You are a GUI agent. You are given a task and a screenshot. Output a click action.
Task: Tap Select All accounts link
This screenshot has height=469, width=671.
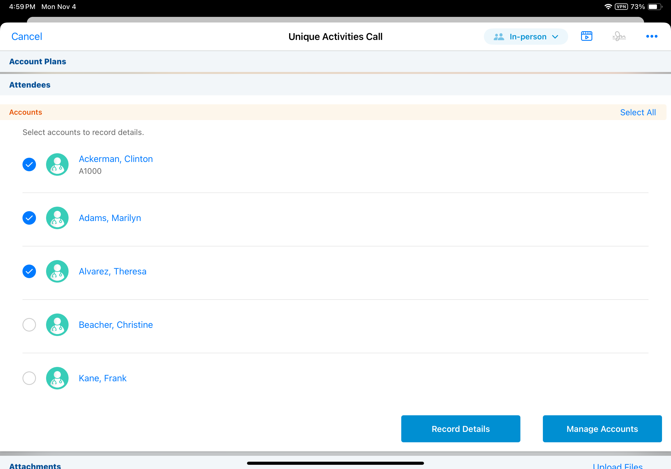coord(638,112)
